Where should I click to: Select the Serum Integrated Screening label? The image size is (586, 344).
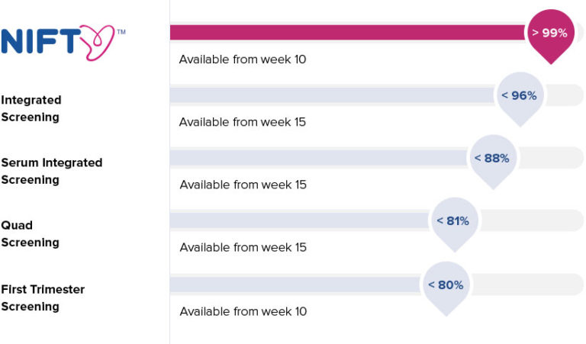tap(51, 171)
